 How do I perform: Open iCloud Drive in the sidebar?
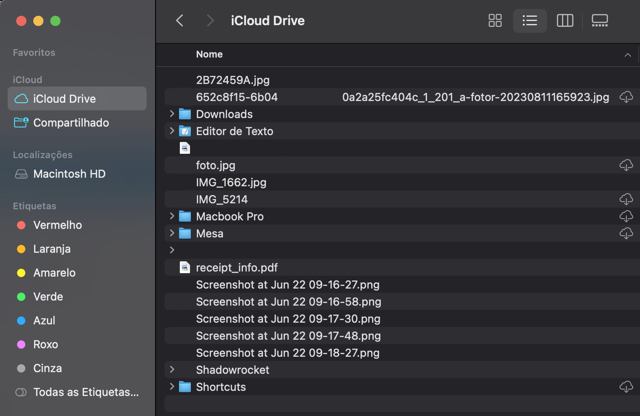77,99
